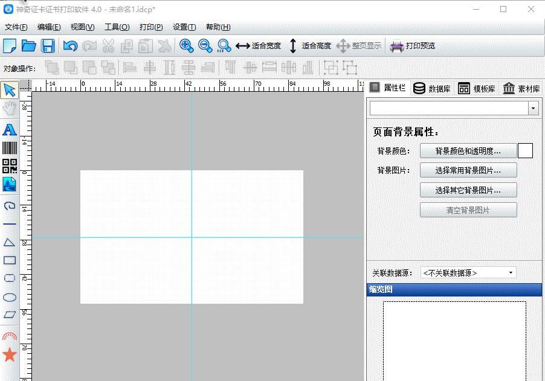Open the 工具(O) menu
Screen dimensions: 545x381
117,27
